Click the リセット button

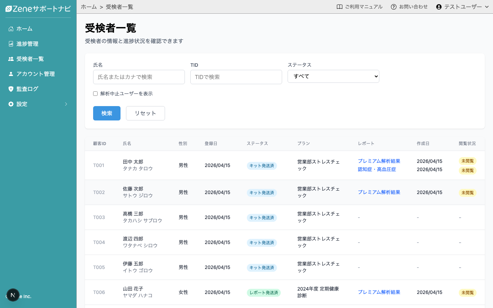pyautogui.click(x=146, y=113)
